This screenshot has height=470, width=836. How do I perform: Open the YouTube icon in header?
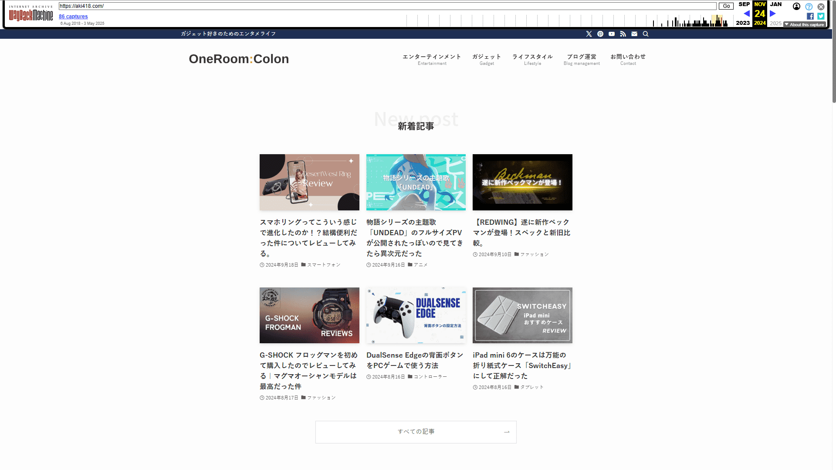click(612, 34)
